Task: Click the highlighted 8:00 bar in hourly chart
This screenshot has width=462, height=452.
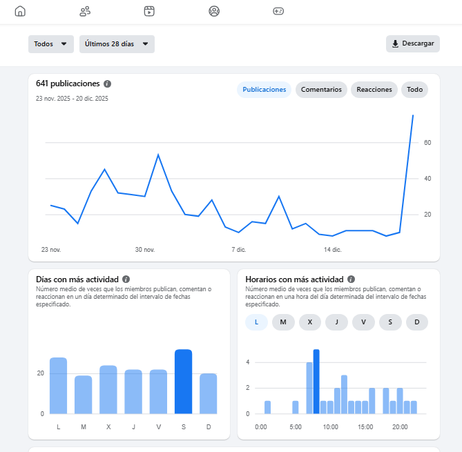Action: point(316,382)
